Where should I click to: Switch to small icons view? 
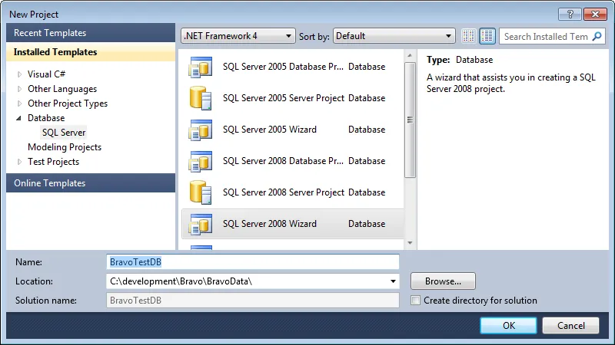point(469,36)
